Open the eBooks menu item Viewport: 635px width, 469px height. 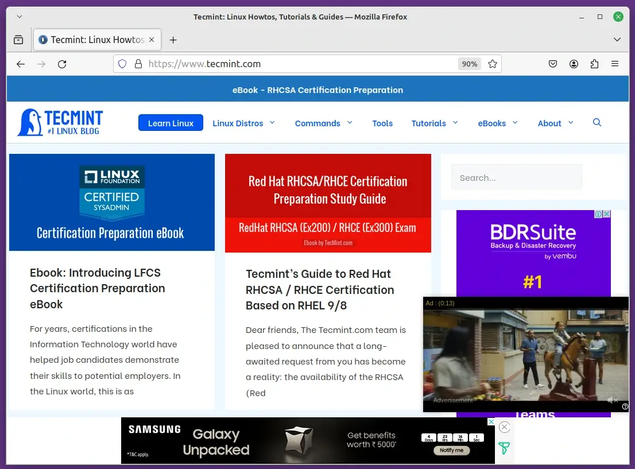coord(491,123)
